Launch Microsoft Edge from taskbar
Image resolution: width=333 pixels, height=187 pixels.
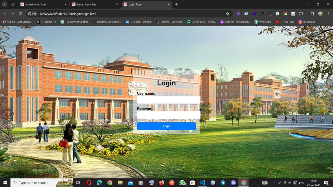click(x=99, y=183)
